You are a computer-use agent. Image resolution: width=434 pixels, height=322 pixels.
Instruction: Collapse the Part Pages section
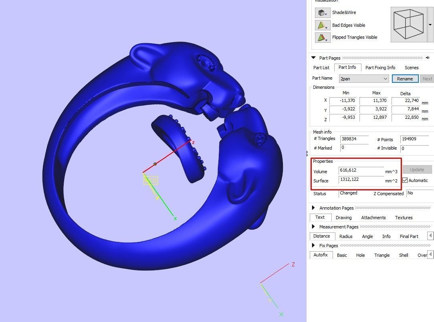313,58
